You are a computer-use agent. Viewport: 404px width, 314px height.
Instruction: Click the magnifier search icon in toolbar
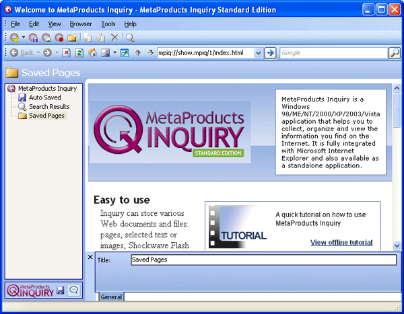click(x=130, y=38)
